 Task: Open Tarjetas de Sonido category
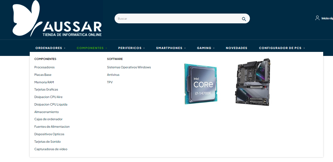point(48,142)
